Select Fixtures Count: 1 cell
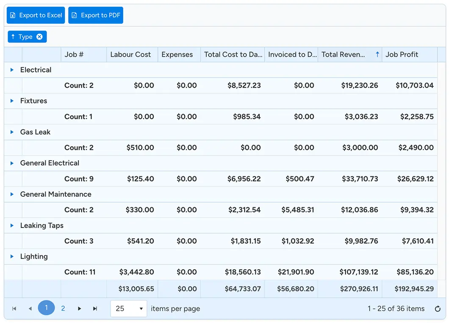Image resolution: width=449 pixels, height=323 pixels. click(78, 117)
